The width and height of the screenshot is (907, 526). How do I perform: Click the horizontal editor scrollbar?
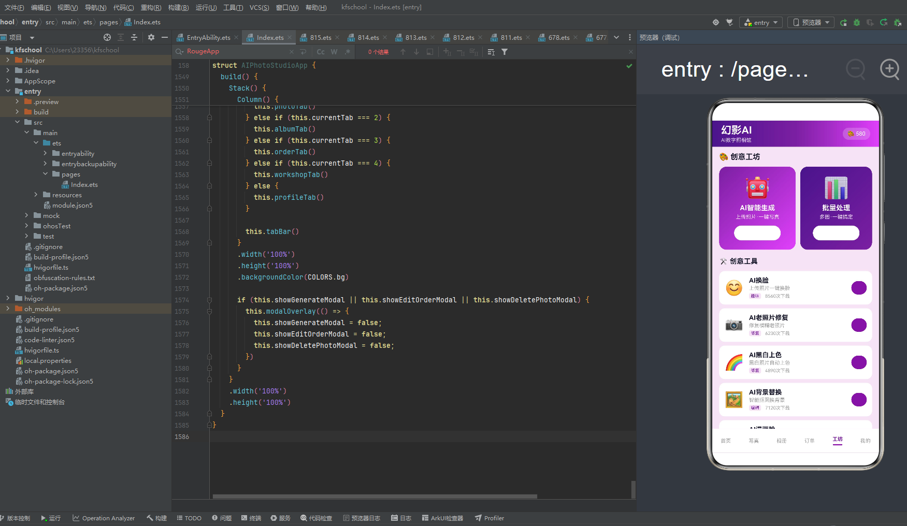375,496
